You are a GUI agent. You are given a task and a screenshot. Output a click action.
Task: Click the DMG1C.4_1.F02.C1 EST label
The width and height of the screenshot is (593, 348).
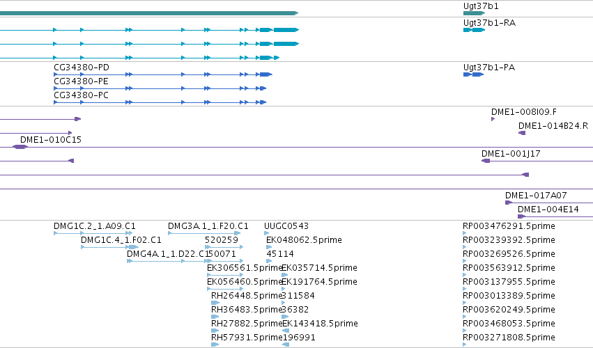(x=121, y=240)
